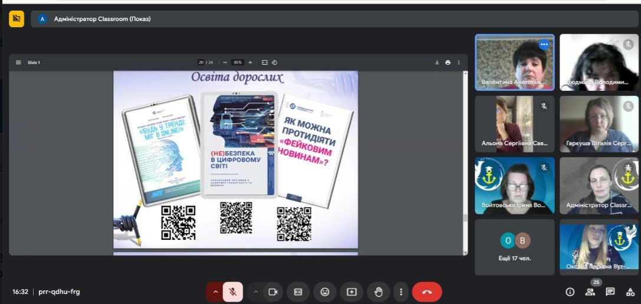Zoom in the PDF with plus button

point(250,62)
